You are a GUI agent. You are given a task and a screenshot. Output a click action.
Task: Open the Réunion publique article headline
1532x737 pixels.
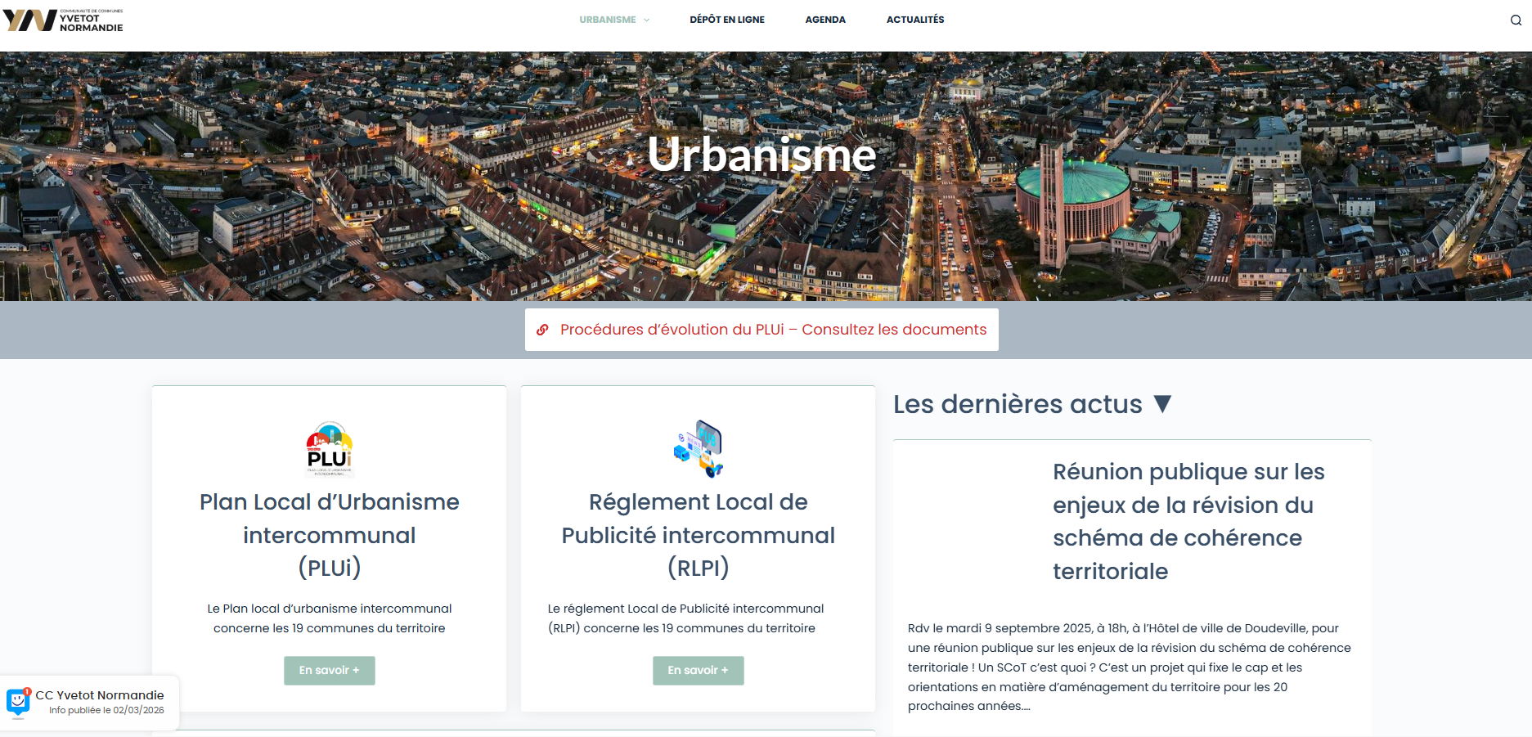(1188, 521)
